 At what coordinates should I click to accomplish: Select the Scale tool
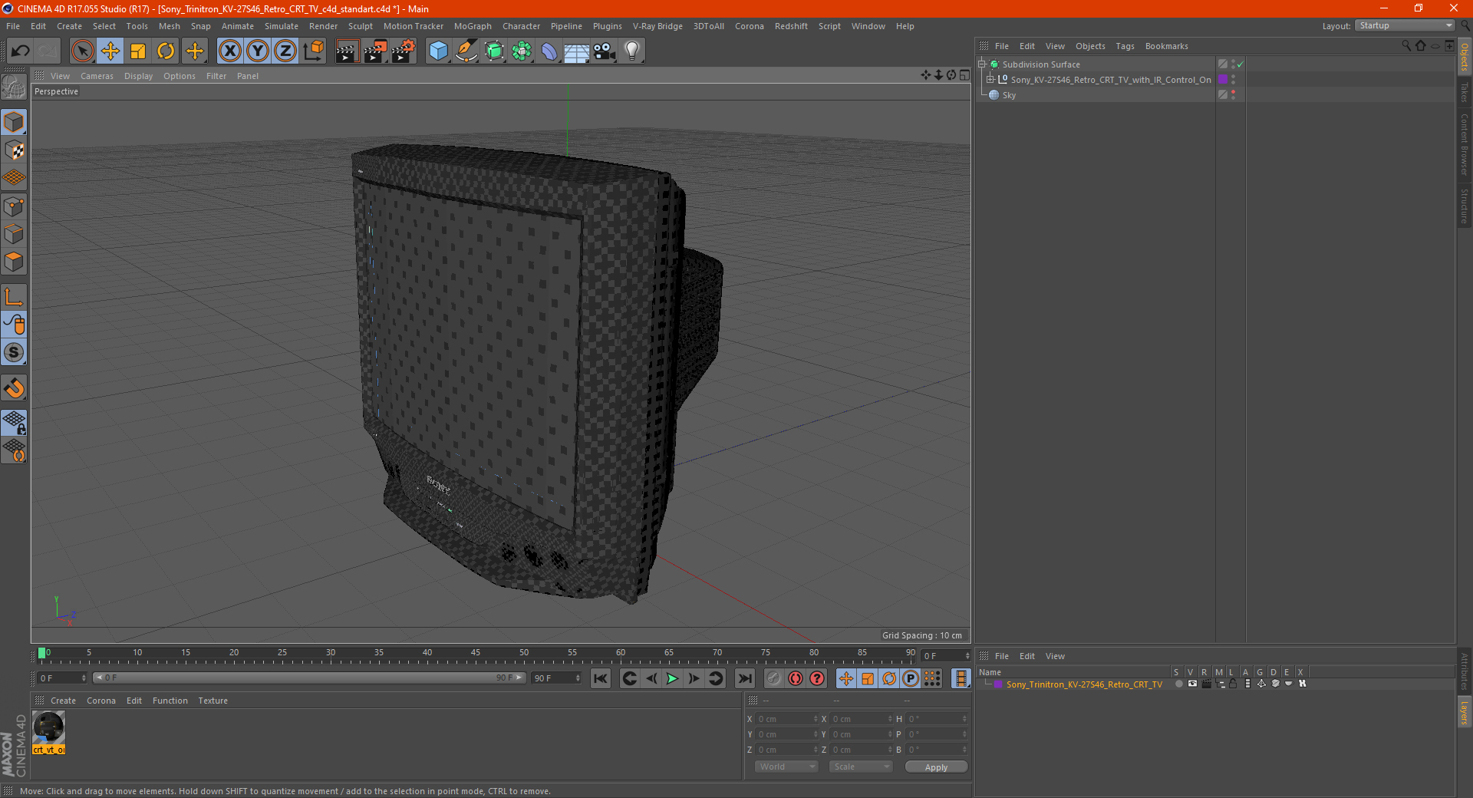(138, 51)
